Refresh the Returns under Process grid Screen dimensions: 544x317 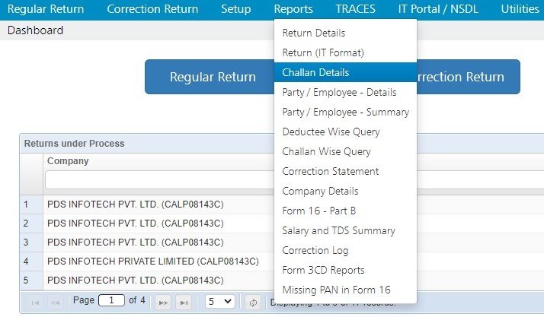tap(254, 302)
